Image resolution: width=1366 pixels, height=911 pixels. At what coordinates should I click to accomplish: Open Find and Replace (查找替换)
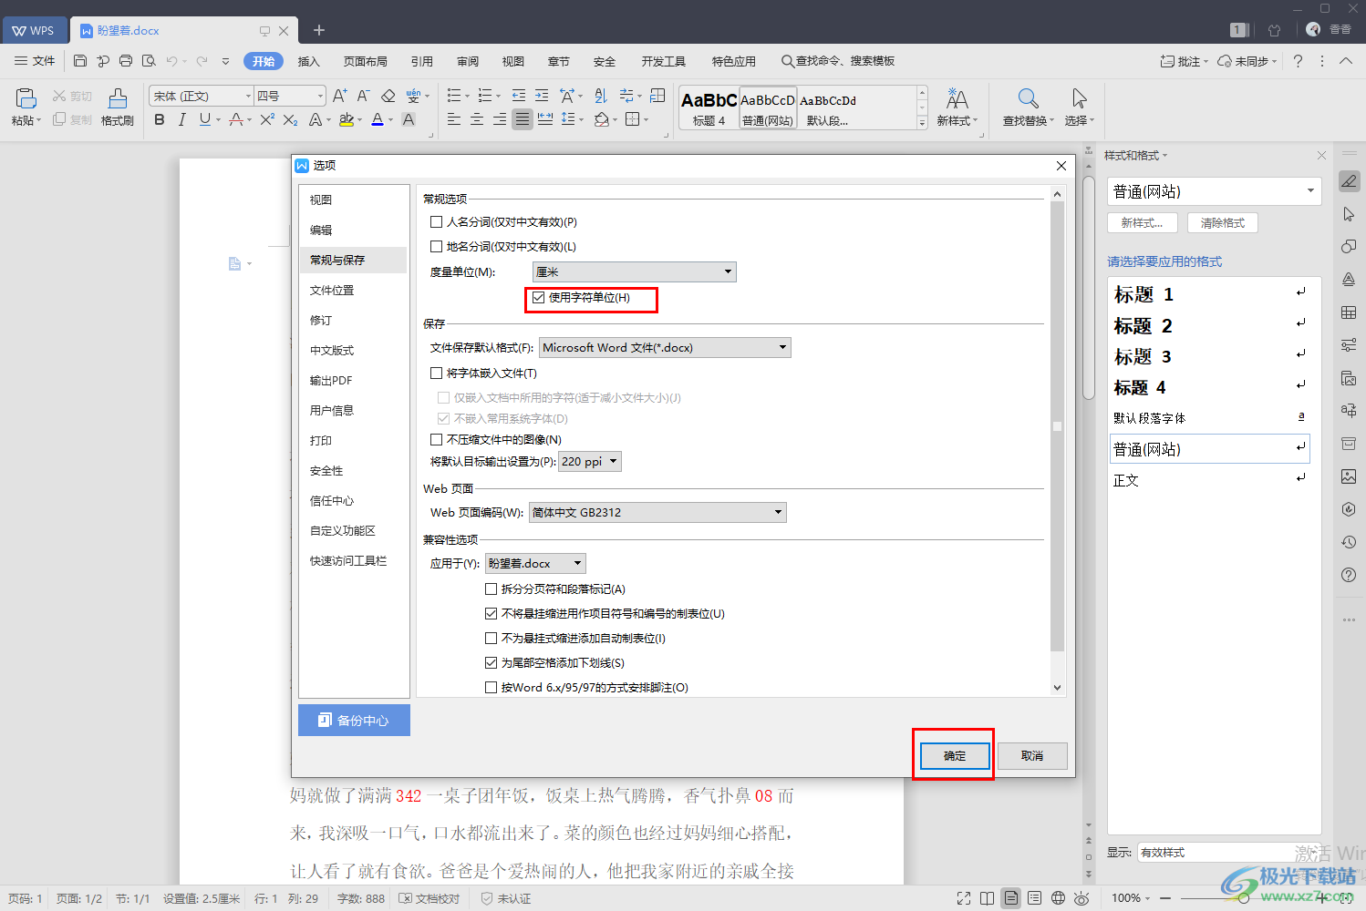(1028, 107)
